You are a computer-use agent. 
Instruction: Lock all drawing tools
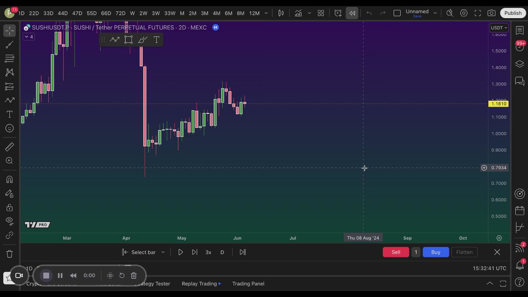pos(9,207)
